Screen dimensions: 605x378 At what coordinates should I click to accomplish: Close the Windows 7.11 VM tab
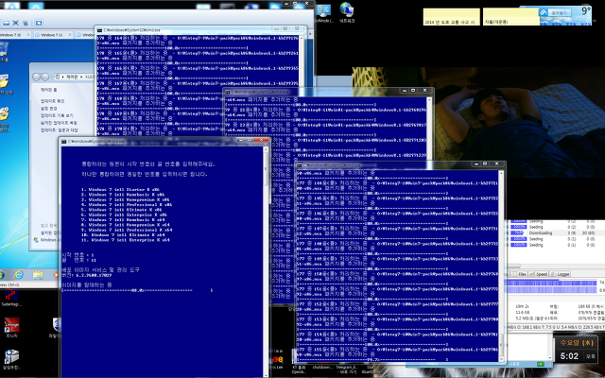pos(69,35)
